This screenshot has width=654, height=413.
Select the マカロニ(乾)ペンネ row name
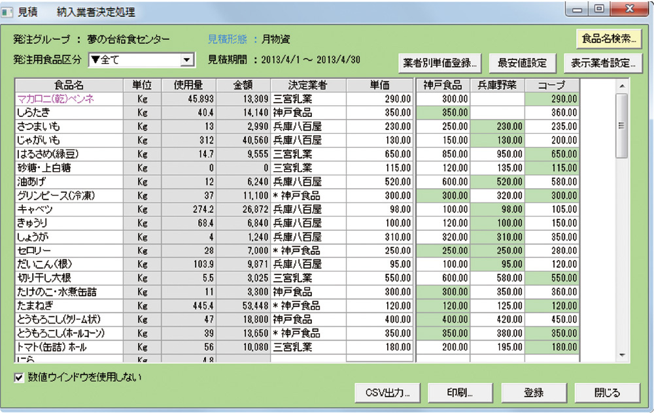[x=56, y=99]
